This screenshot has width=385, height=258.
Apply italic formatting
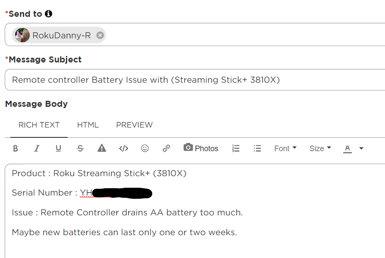(37, 149)
